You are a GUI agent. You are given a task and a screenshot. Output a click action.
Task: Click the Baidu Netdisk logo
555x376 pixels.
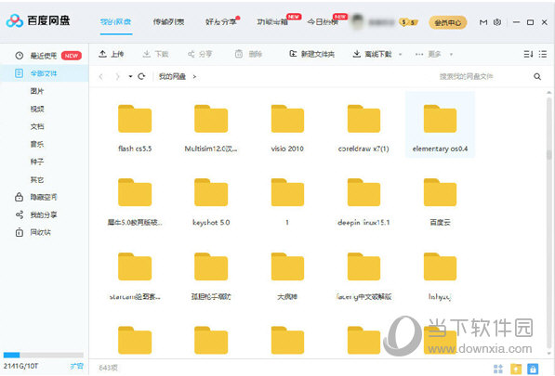(38, 20)
